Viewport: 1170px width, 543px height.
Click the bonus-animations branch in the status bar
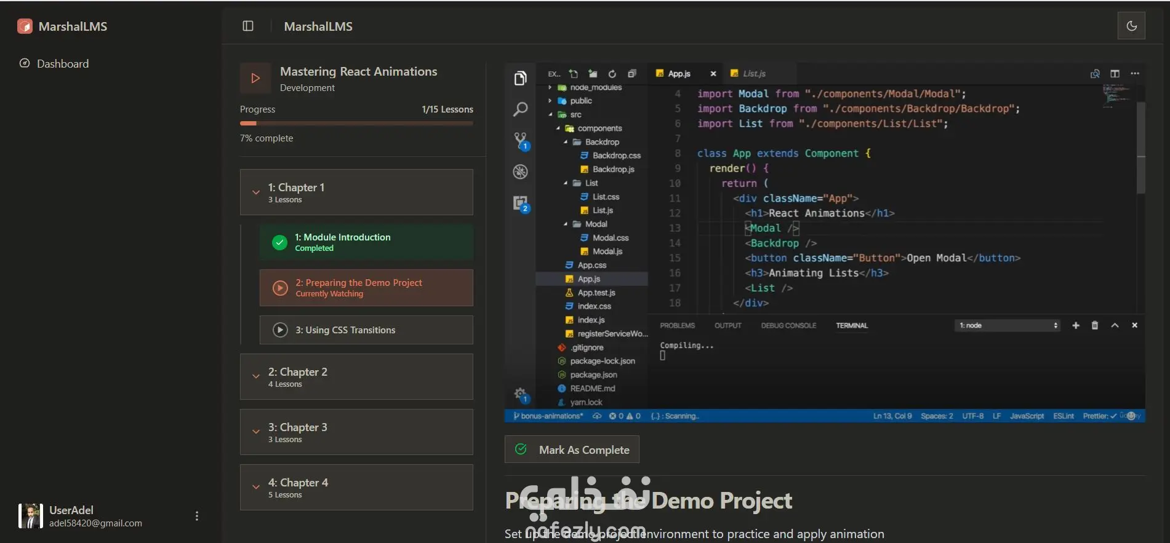click(x=548, y=416)
